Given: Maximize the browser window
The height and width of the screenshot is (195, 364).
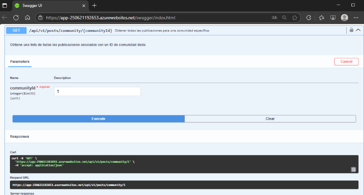Looking at the screenshot, I should pyautogui.click(x=353, y=5).
